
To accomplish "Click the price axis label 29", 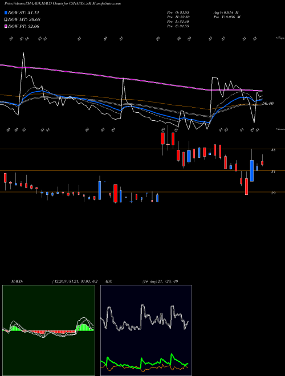I will click(x=273, y=193).
